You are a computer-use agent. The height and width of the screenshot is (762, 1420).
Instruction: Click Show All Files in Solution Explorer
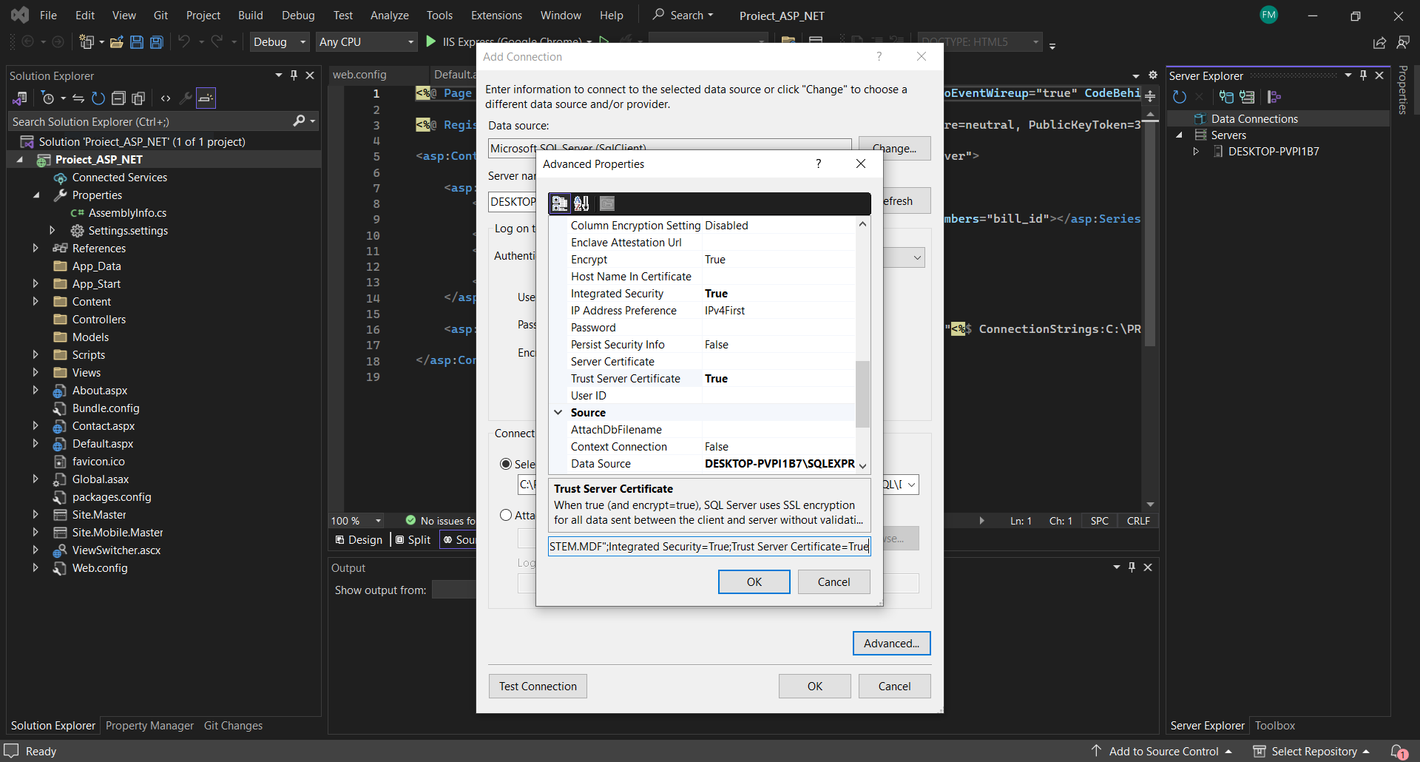click(x=138, y=98)
